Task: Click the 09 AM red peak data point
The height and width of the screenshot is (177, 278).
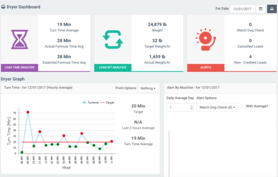Action: (x=28, y=112)
